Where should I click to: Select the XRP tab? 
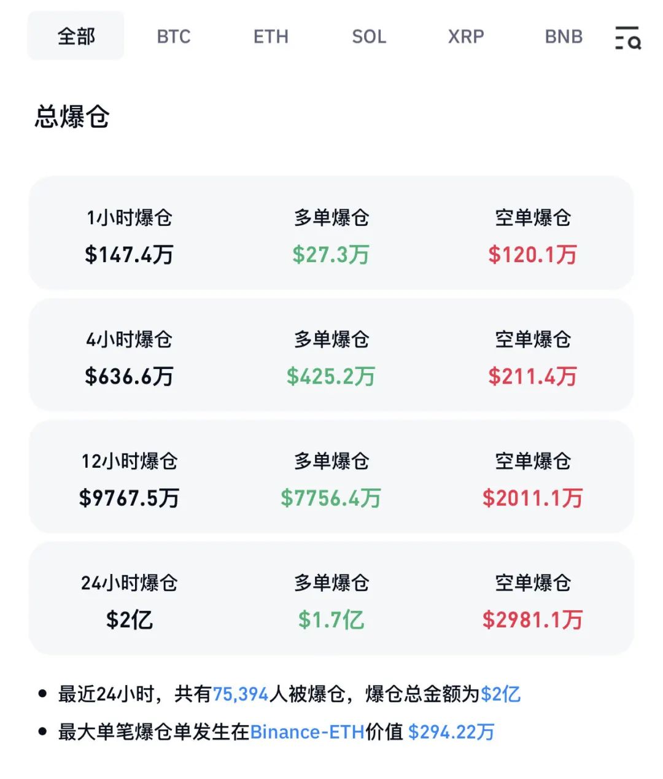466,37
